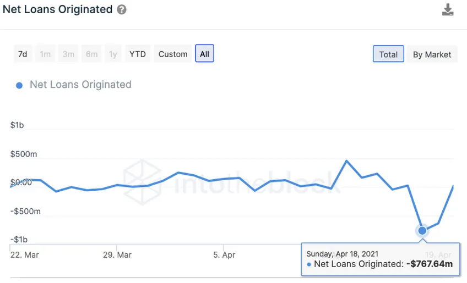Screen dimensions: 467x283
Task: Click the 5. Apr axis label
Action: coord(224,255)
